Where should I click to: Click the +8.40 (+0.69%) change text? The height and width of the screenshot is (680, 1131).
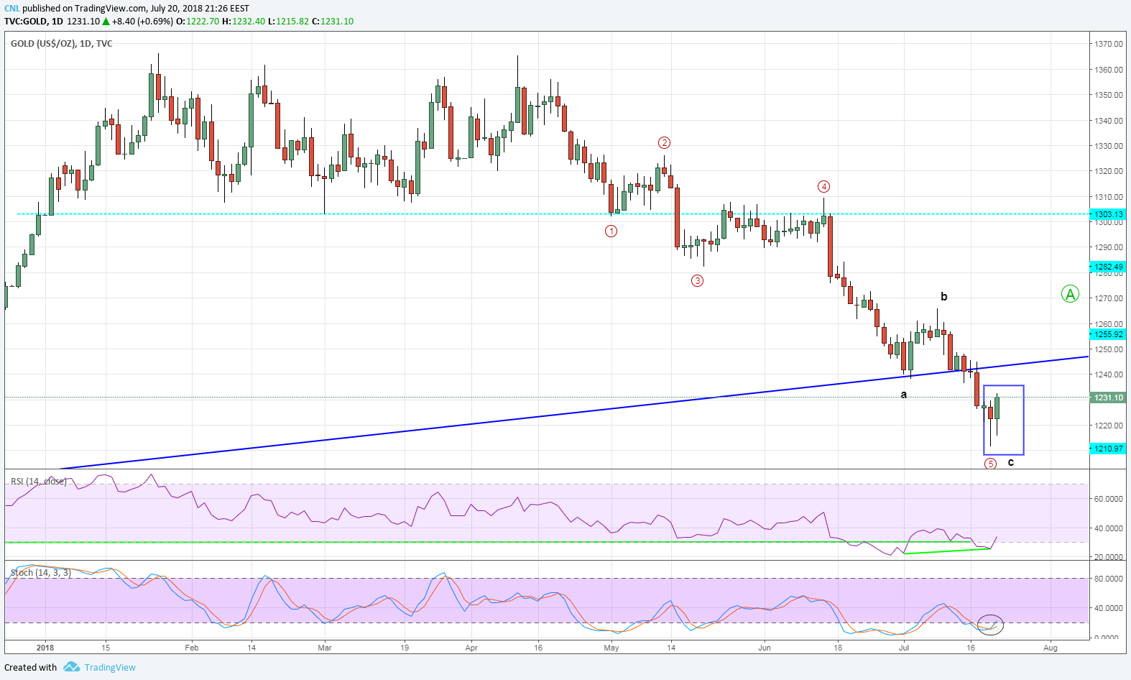click(x=142, y=22)
